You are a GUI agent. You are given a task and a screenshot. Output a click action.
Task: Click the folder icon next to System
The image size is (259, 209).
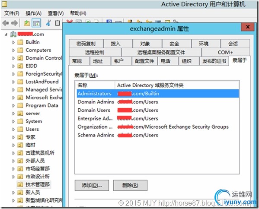coord(20,121)
